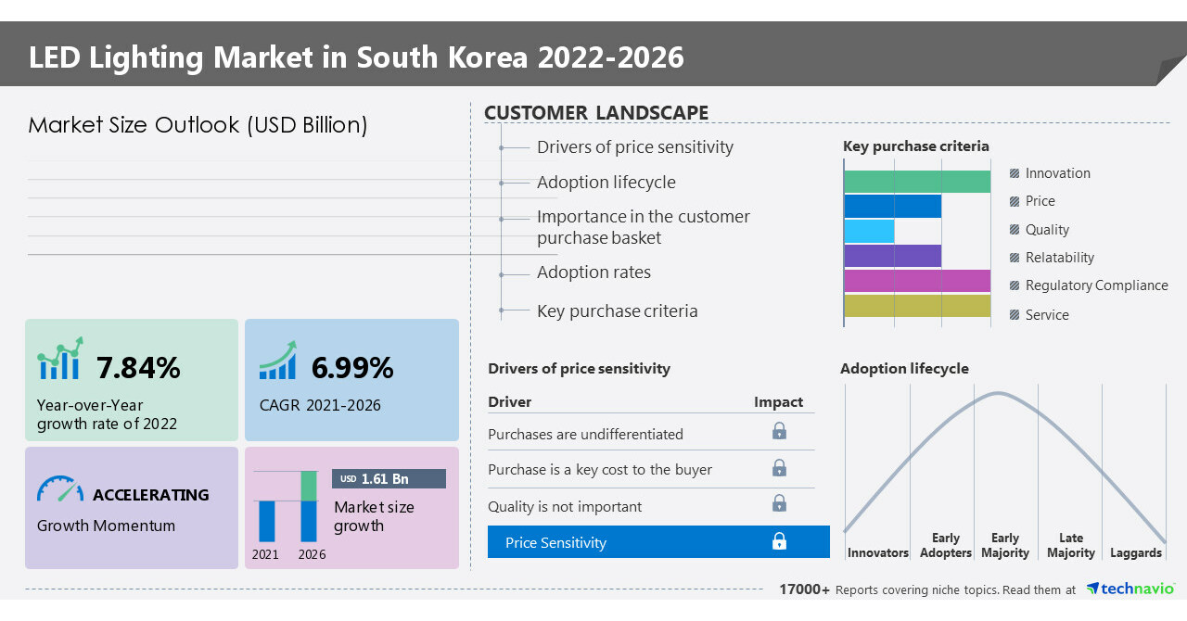
Task: Click the lock beside "Quality is not important"
Action: [779, 503]
